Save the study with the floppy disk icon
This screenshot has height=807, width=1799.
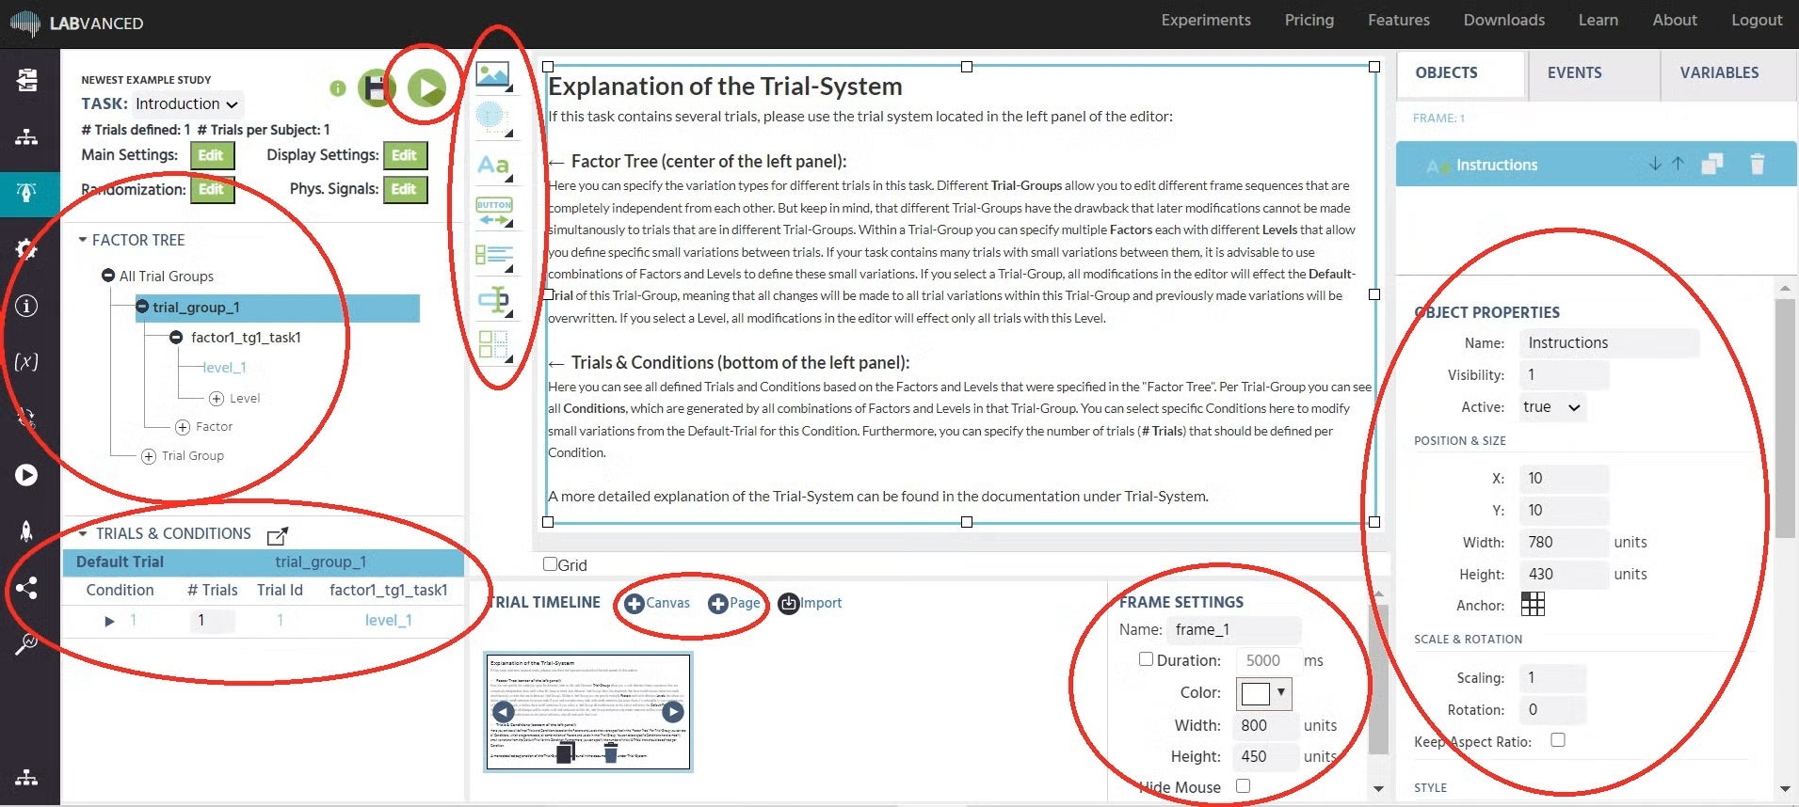[x=376, y=88]
